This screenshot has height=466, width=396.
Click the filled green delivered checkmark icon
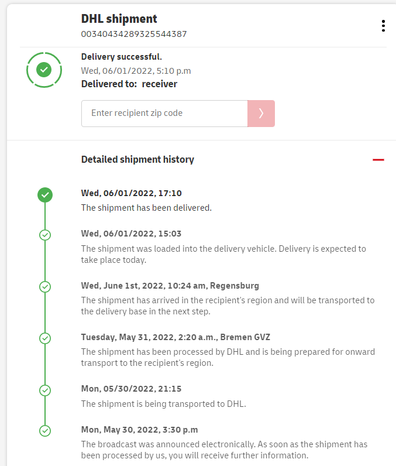coord(45,195)
